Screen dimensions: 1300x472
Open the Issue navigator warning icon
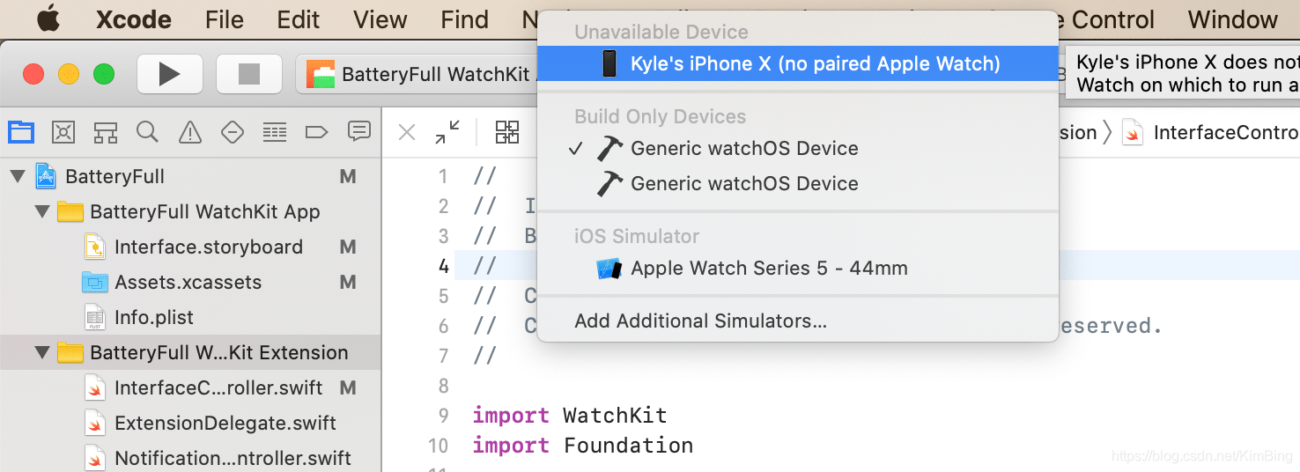[189, 133]
